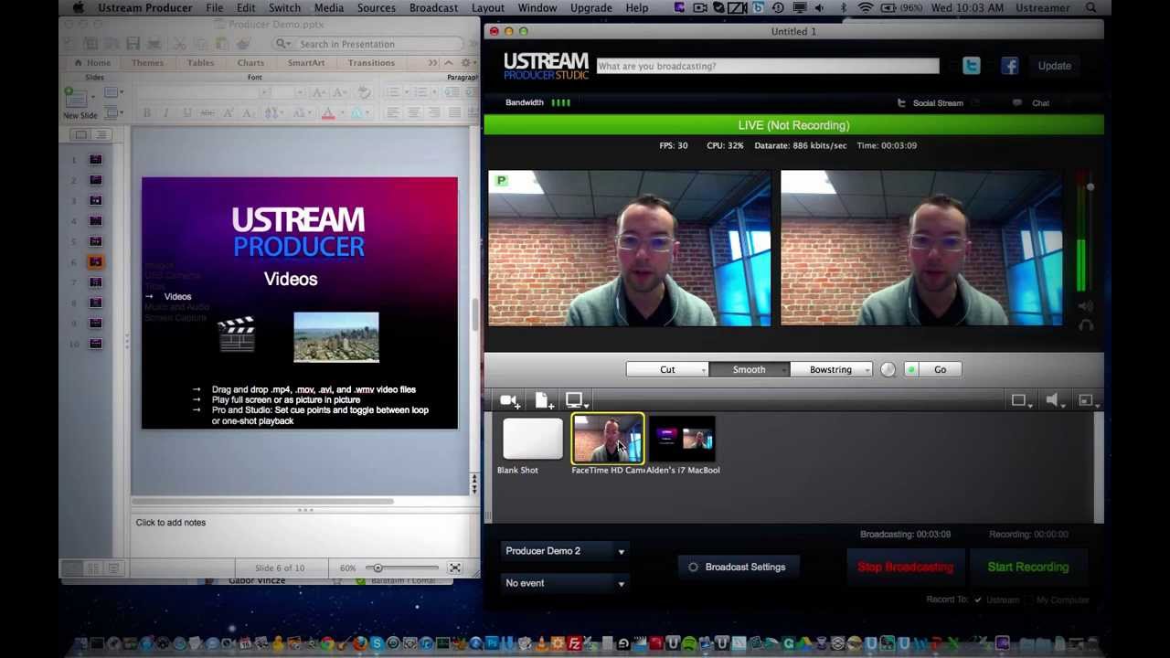Add a camera shot
This screenshot has width=1170, height=658.
(510, 400)
